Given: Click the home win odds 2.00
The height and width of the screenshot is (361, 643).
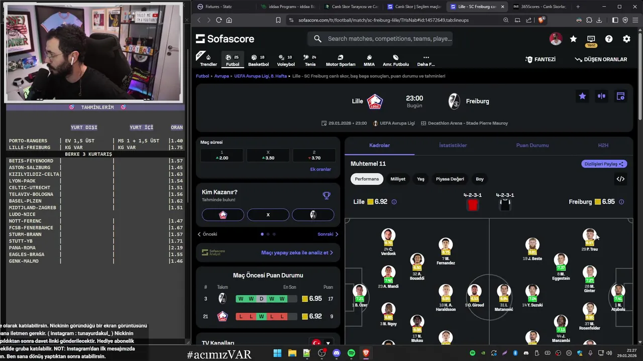Looking at the screenshot, I should click(x=222, y=155).
